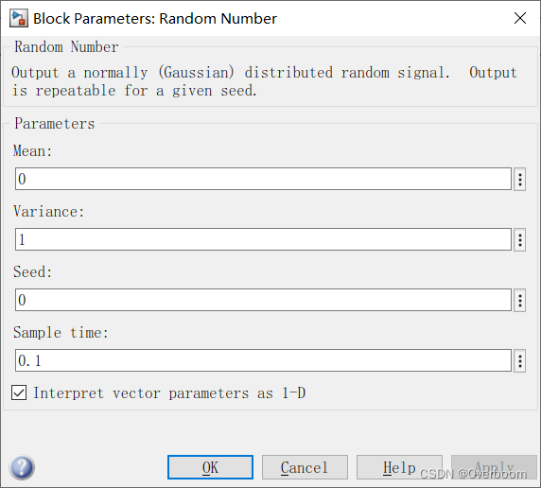Toggle Interpret vector parameters as 1-D checkbox
The width and height of the screenshot is (541, 488).
point(19,392)
